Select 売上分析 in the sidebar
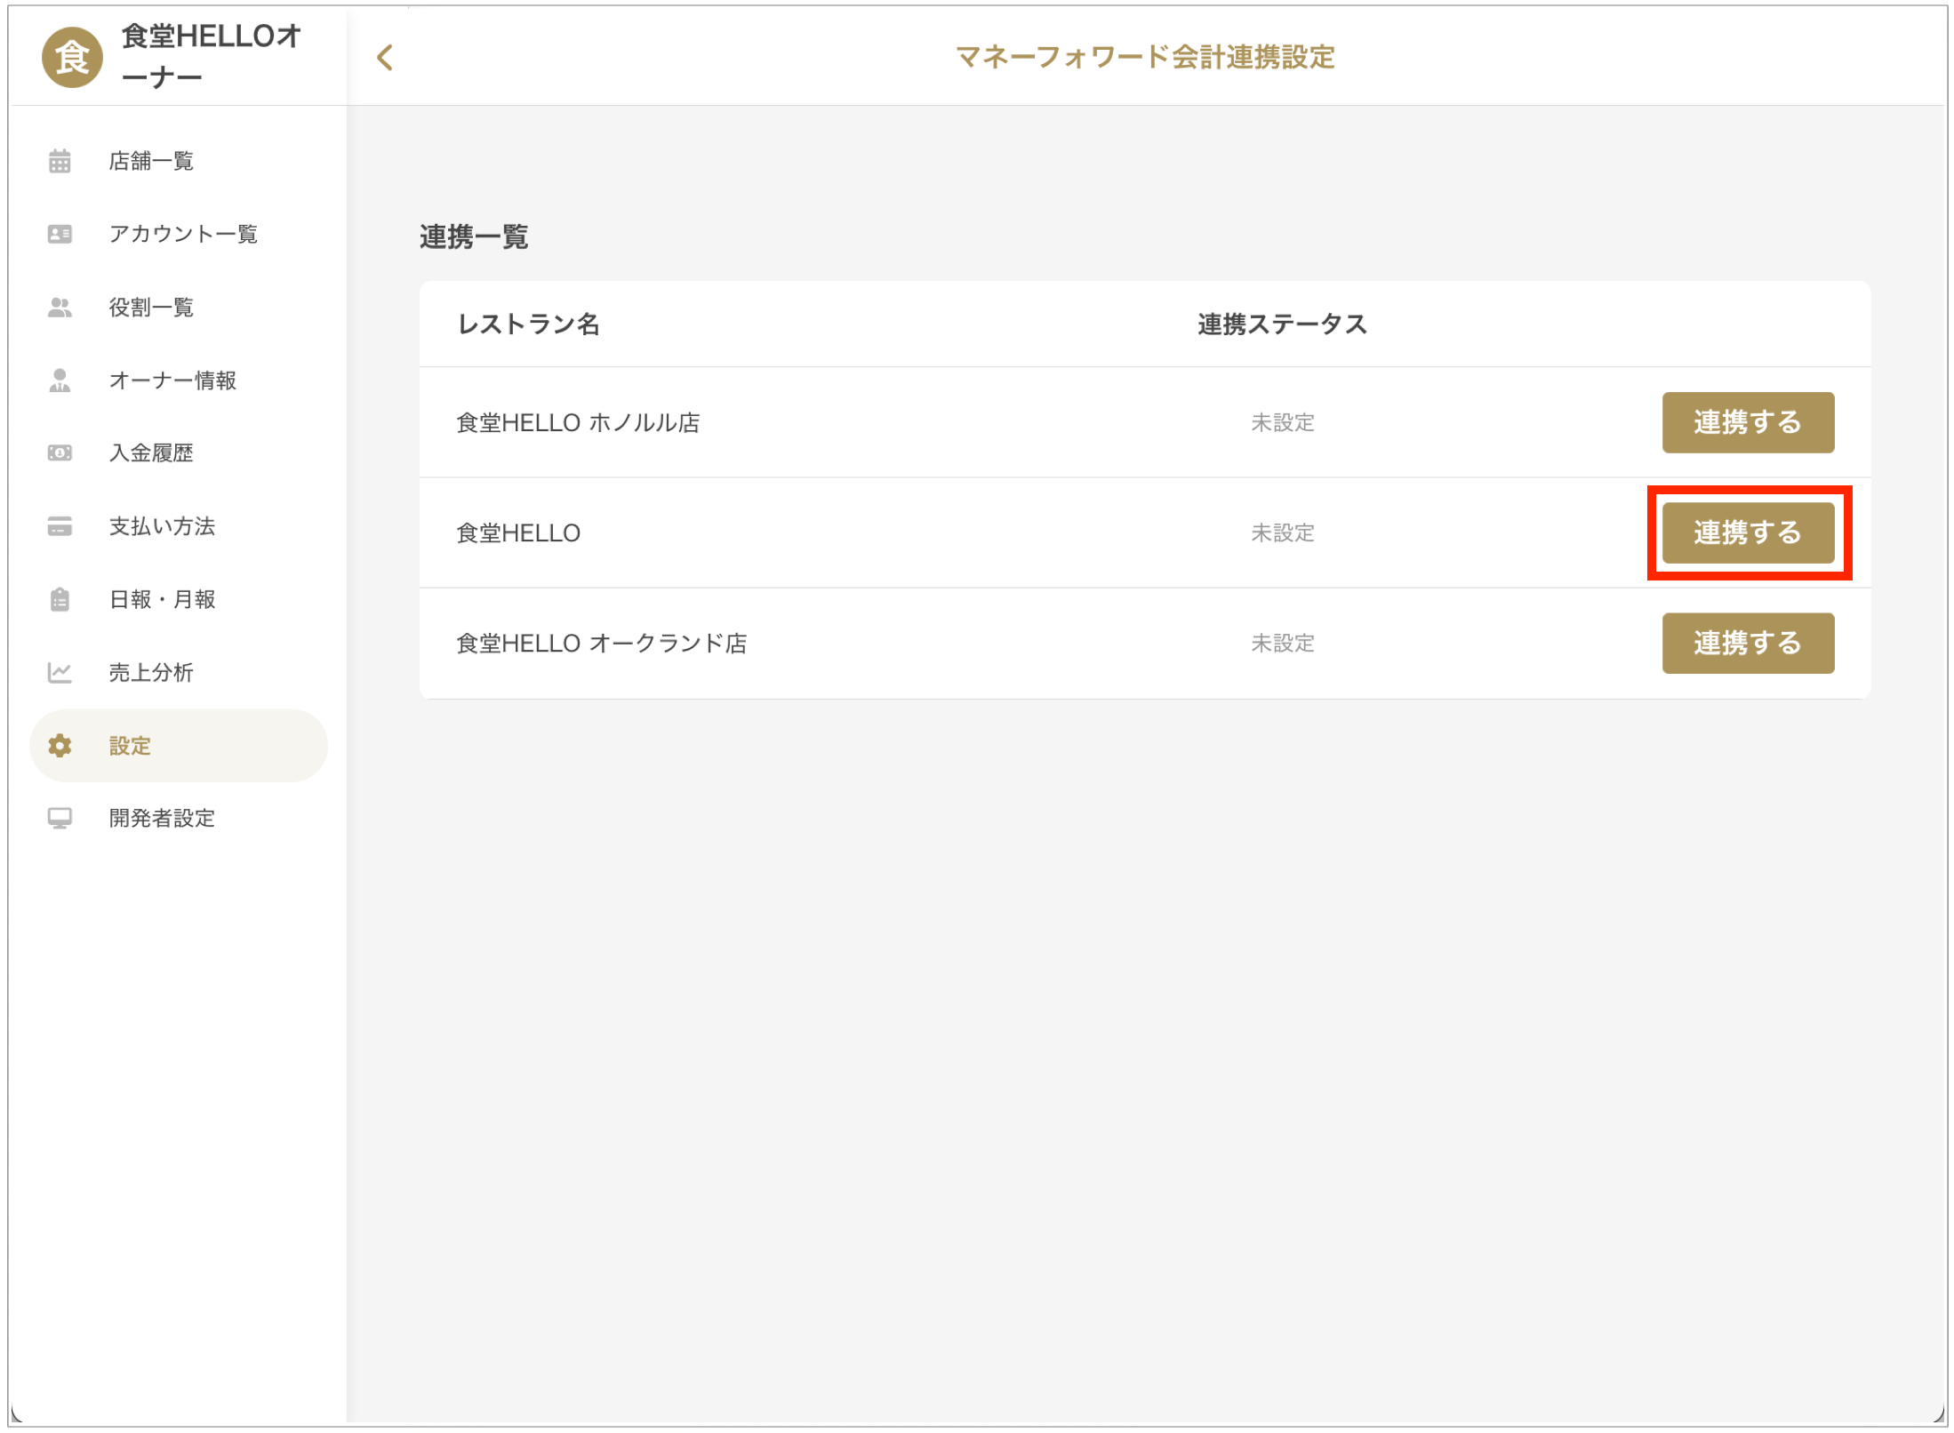 tap(151, 673)
